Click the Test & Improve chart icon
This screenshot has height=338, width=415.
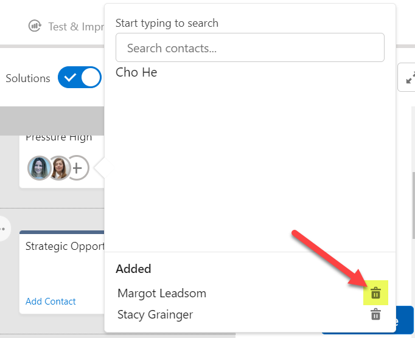click(35, 26)
